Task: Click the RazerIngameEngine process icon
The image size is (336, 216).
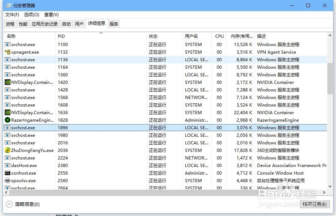Action: click(8, 120)
